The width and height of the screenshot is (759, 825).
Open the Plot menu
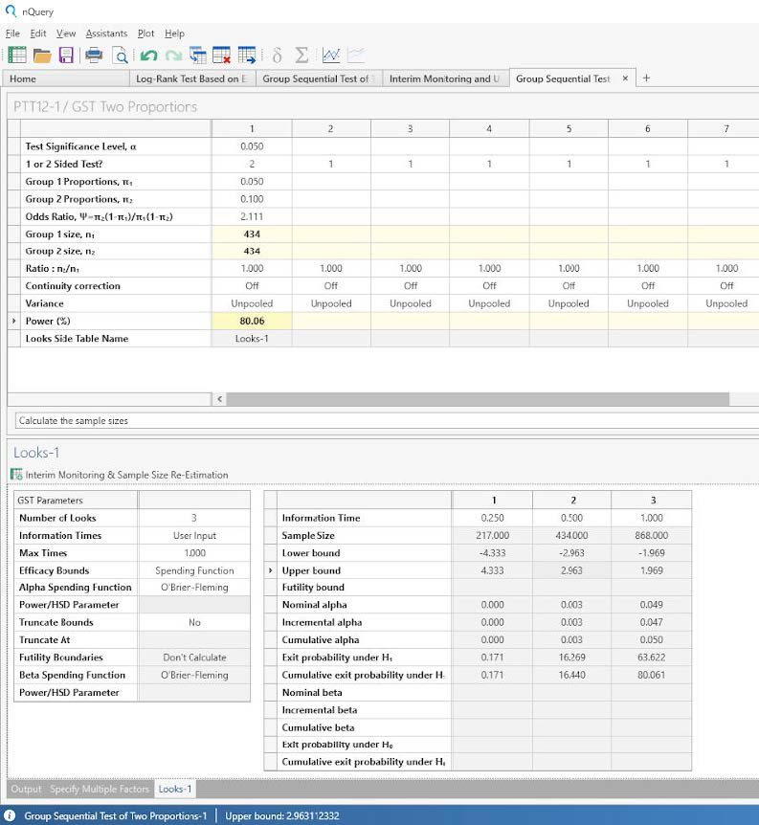[x=145, y=33]
